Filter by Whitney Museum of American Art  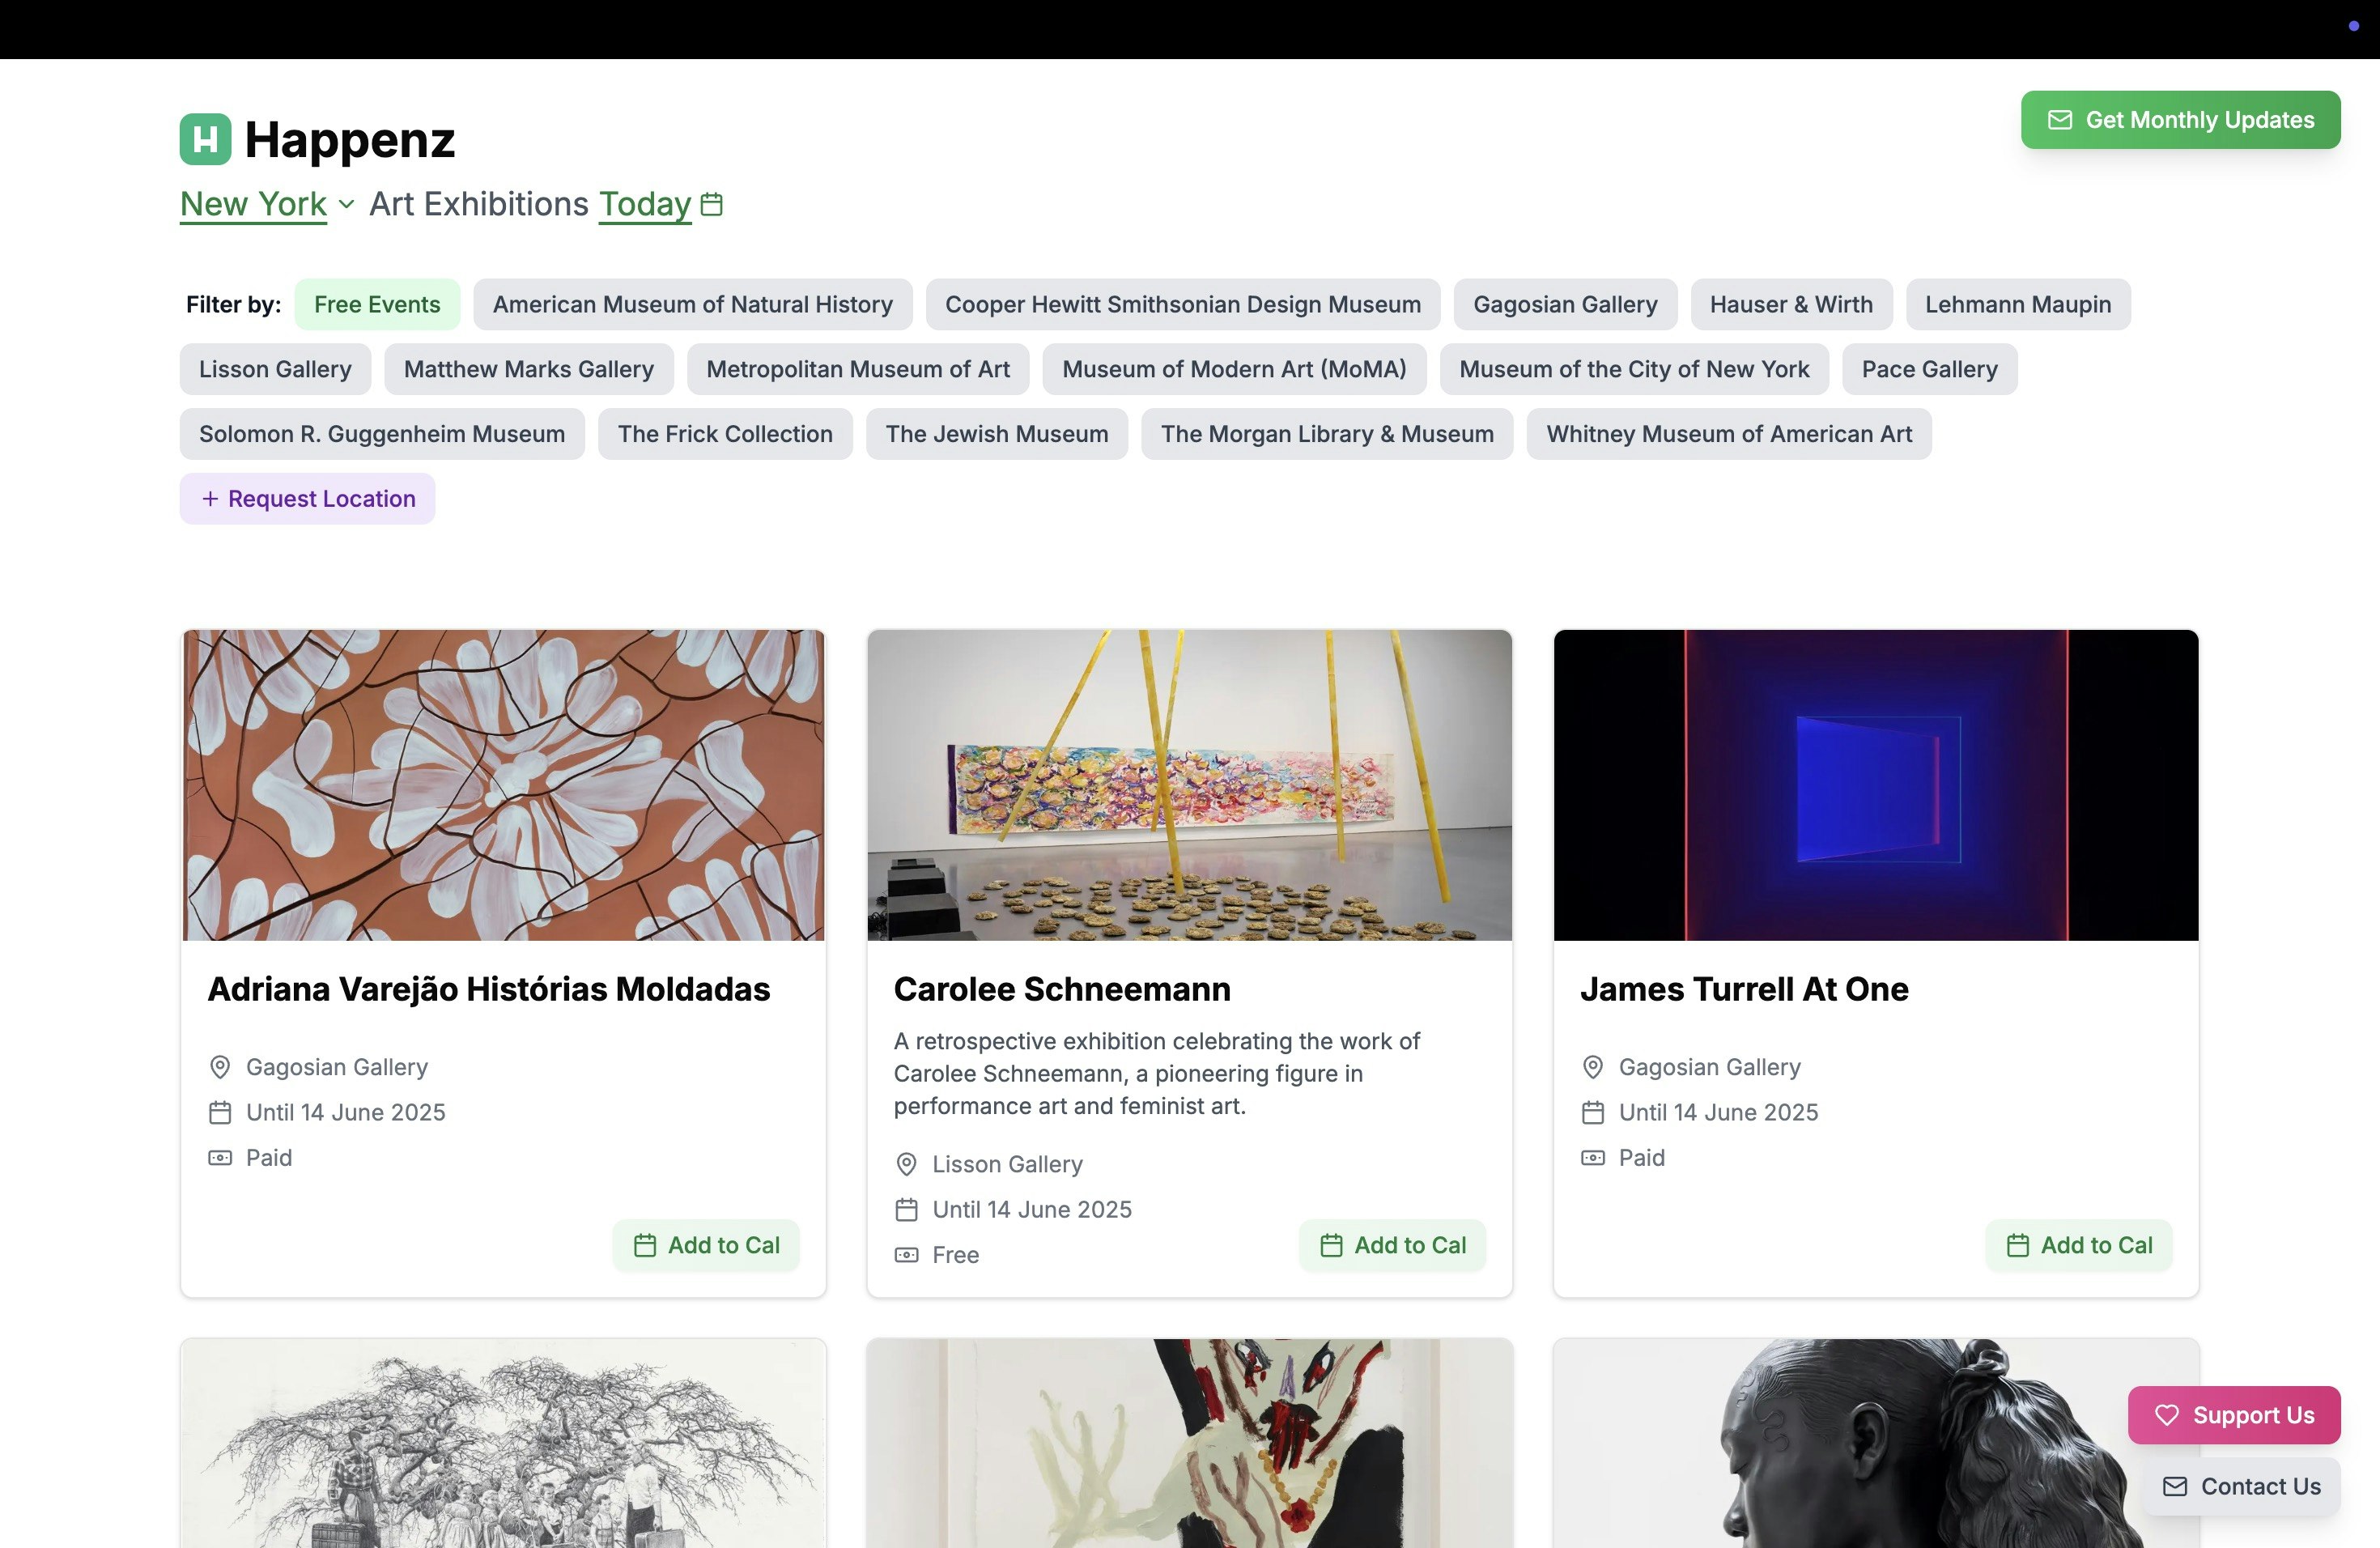[x=1729, y=434]
